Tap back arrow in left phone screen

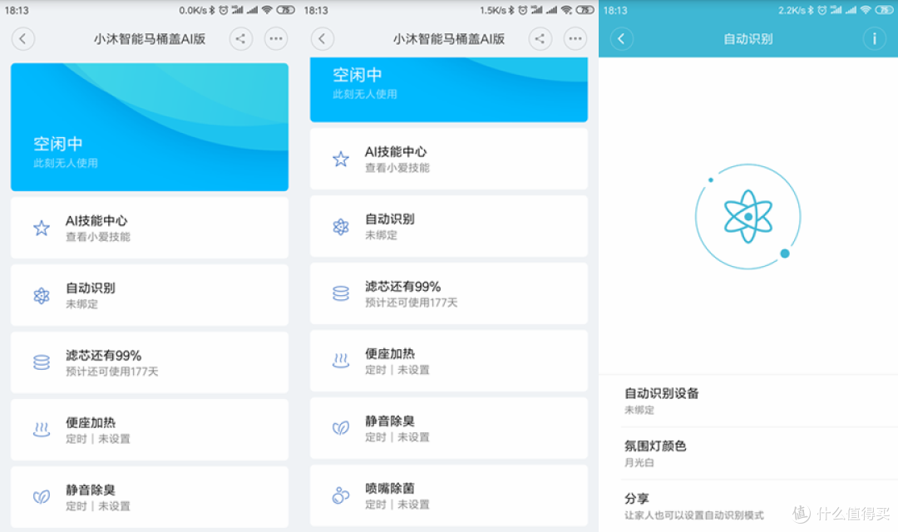click(23, 39)
